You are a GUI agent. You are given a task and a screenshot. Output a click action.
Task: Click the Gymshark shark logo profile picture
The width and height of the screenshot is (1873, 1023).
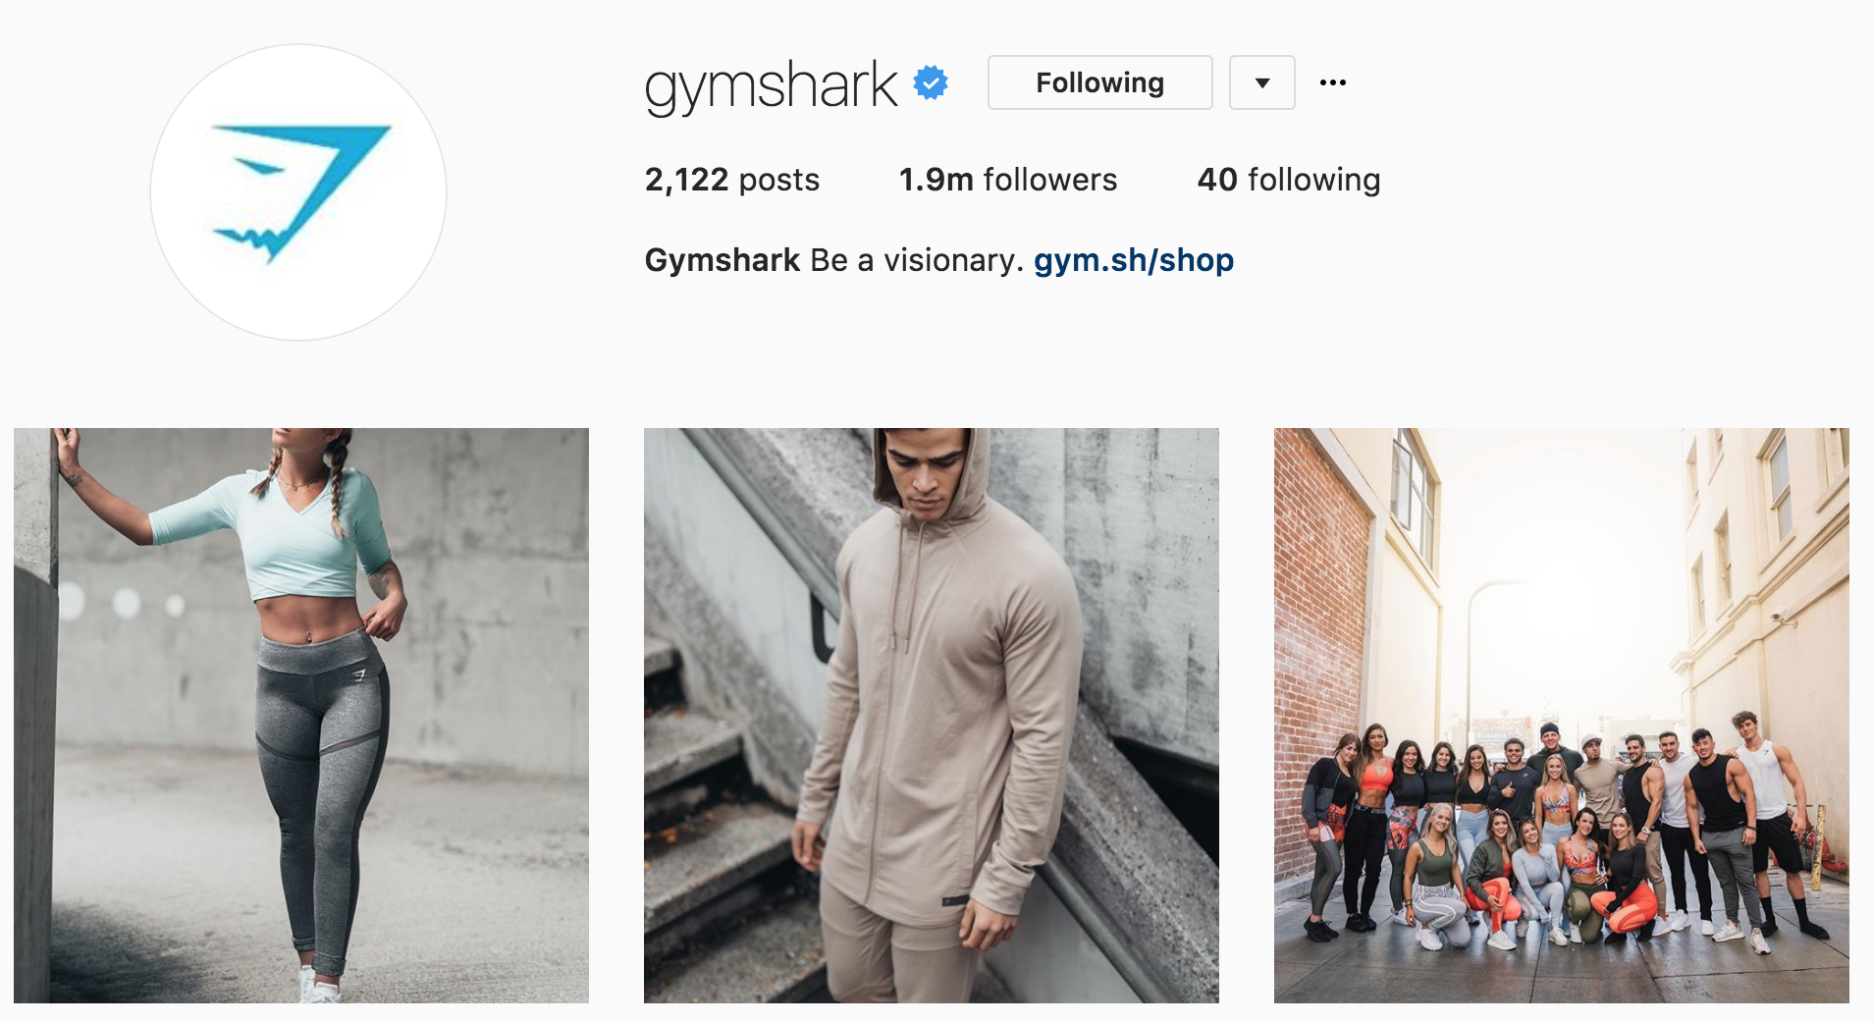(x=298, y=192)
